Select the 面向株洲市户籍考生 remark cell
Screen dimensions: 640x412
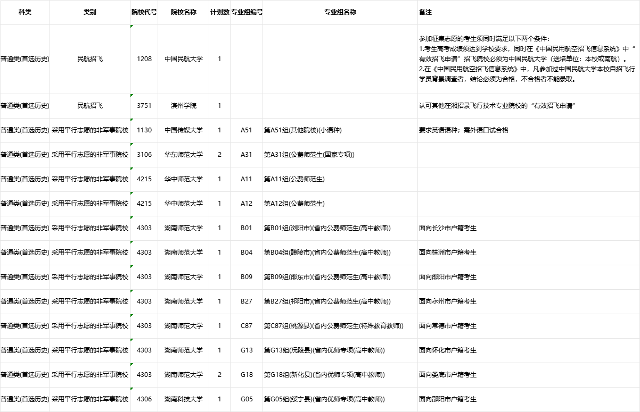click(x=447, y=253)
